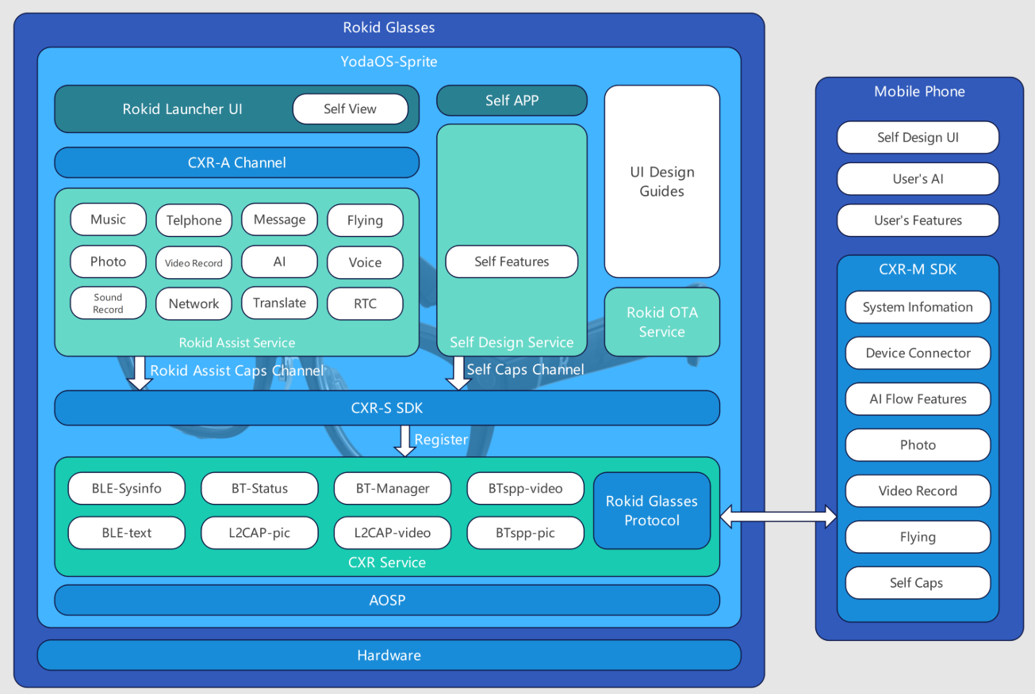Click the Rokid Assist Caps Channel label
This screenshot has height=694, width=1035.
pyautogui.click(x=237, y=370)
